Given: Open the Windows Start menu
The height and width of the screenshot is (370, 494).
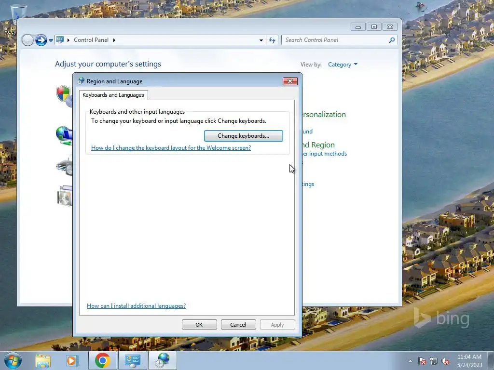Looking at the screenshot, I should click(x=13, y=360).
